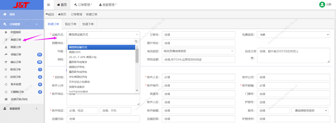
Task: Click the 护照号 input field
Action: 294,102
